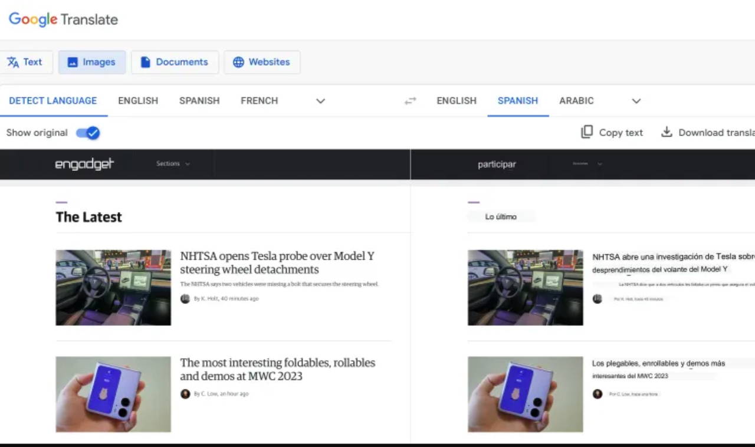Viewport: 755px width, 447px height.
Task: Toggle the Show original switch
Action: 88,133
